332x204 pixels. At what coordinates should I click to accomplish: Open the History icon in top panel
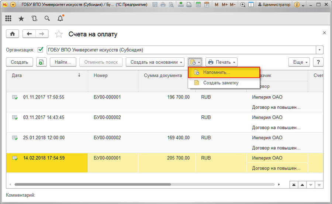(34, 18)
